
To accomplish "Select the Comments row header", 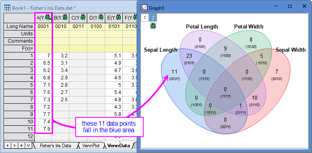I will click(19, 41).
